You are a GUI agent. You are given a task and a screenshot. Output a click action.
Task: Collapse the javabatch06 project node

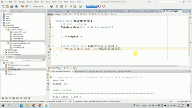point(1,25)
